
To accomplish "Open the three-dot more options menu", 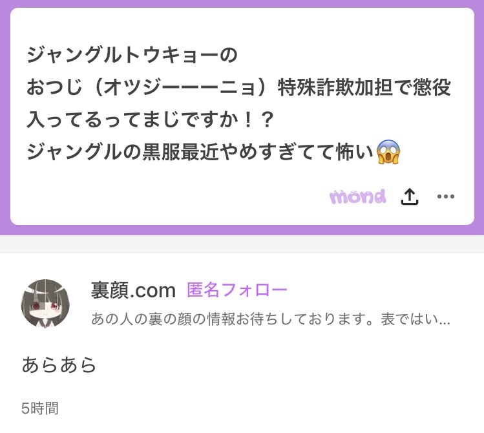I will [x=446, y=196].
